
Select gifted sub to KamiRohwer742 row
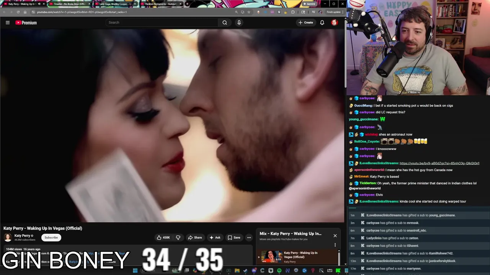[419, 253]
